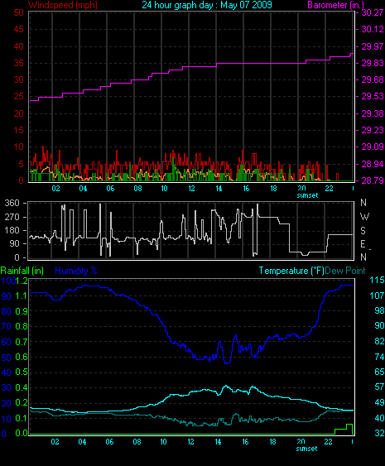
Task: Click the Windspeed (mph) legend label
Action: coord(63,5)
